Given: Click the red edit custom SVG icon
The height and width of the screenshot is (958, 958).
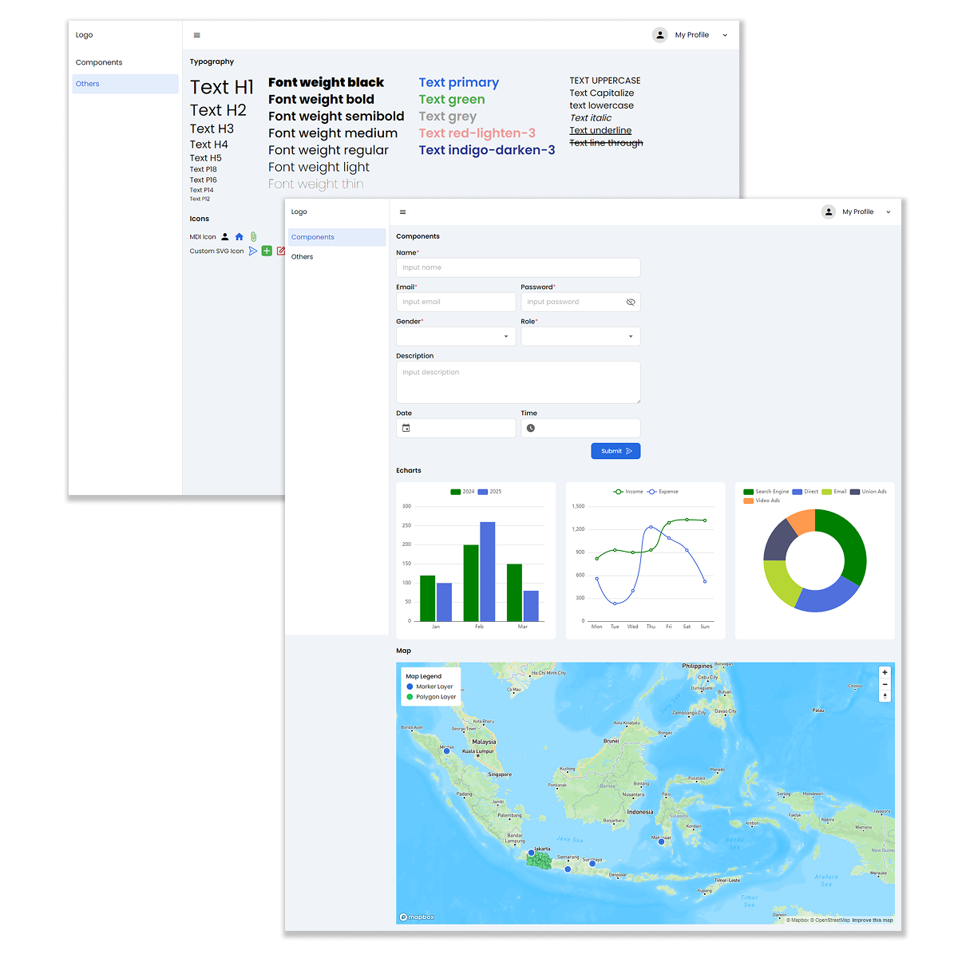Looking at the screenshot, I should (280, 251).
